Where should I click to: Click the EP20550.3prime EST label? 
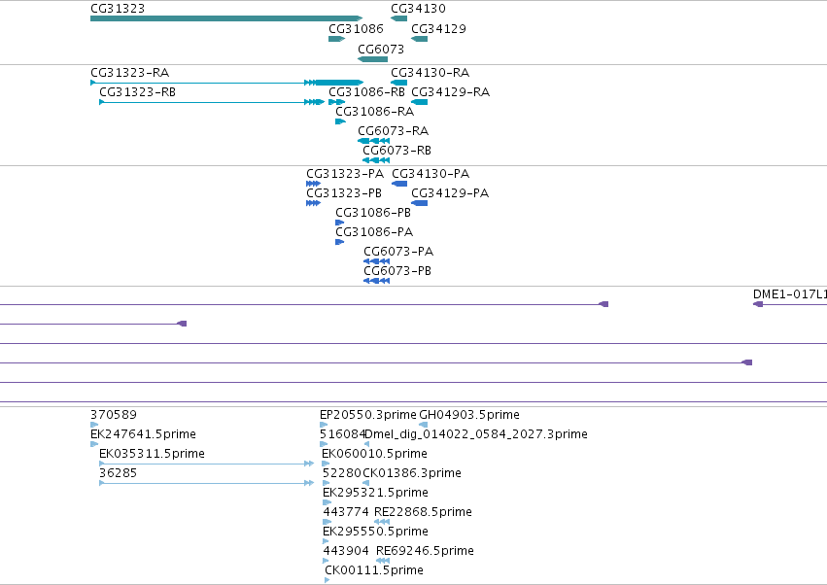pos(368,415)
